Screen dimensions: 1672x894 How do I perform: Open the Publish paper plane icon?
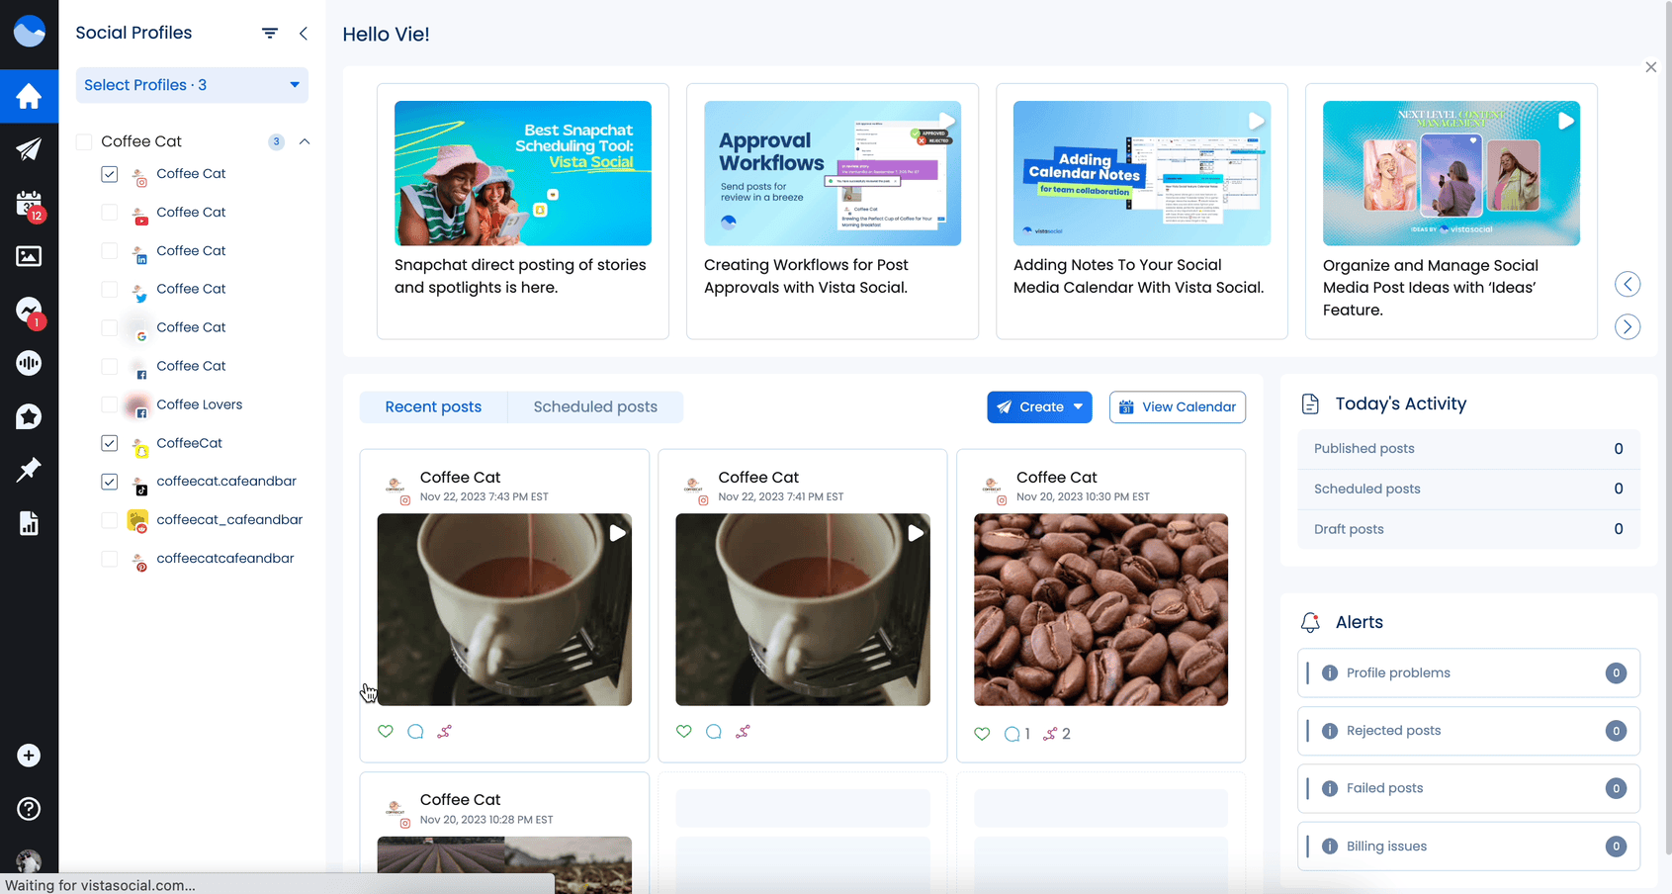point(29,149)
